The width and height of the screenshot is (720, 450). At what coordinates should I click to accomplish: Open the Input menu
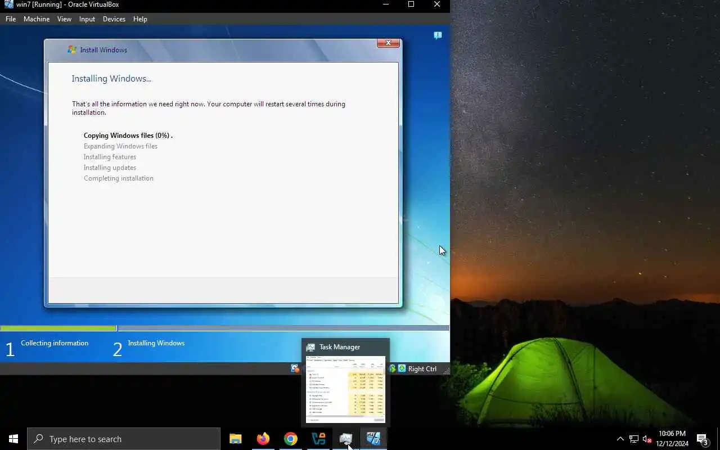(x=87, y=19)
